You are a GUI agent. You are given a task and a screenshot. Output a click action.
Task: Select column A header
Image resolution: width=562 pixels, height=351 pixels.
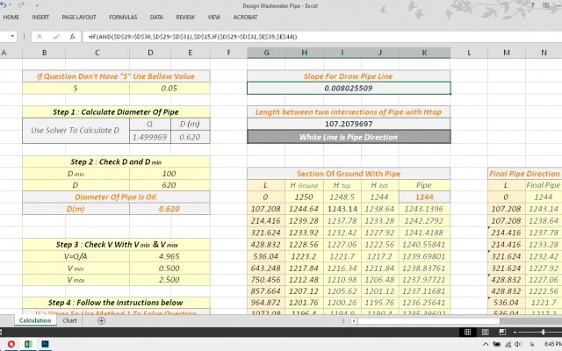(4, 53)
